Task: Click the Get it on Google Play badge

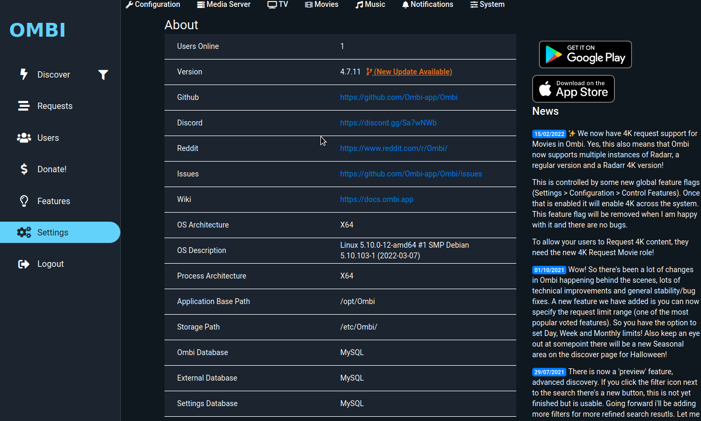Action: click(585, 54)
